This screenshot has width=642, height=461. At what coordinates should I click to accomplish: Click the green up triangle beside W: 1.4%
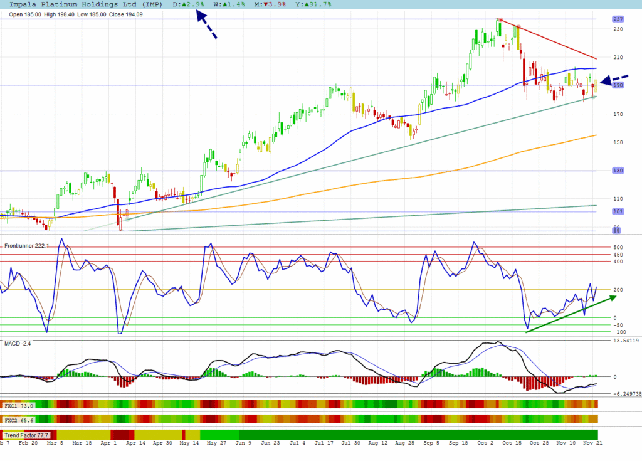click(x=223, y=4)
